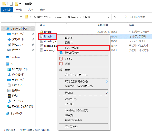Click the pin icon next to pinned ダウンロード

(33, 39)
